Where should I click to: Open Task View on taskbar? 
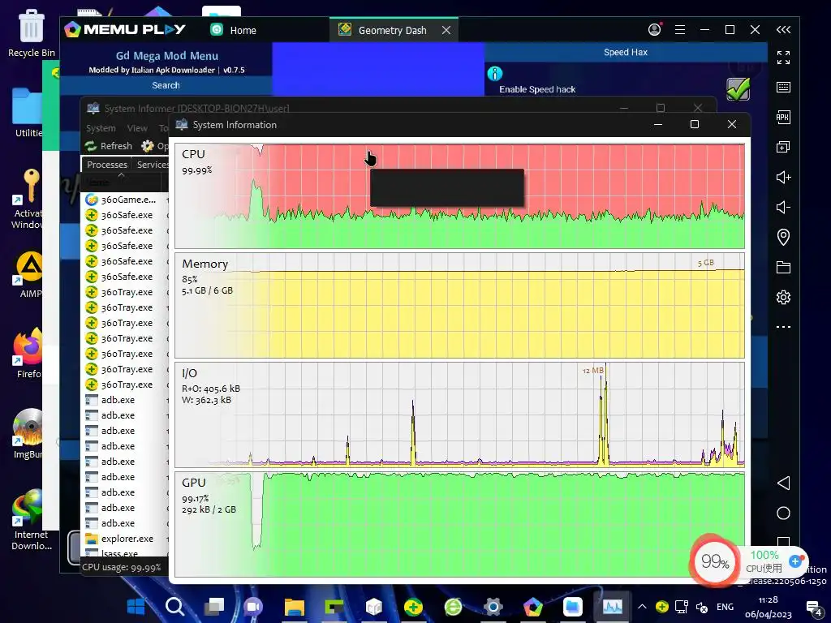pyautogui.click(x=214, y=607)
